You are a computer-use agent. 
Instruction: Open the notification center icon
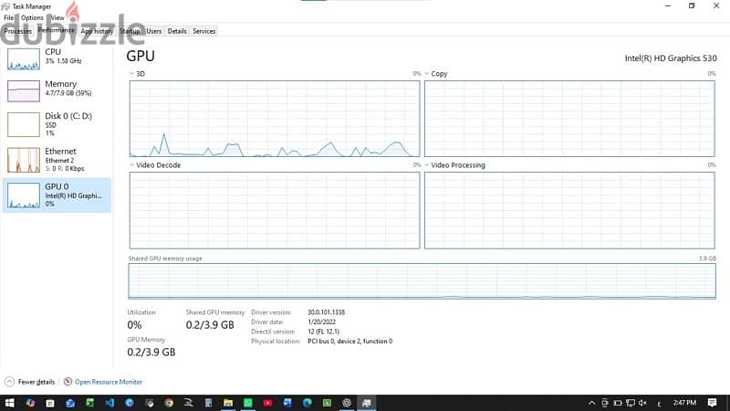[713, 403]
